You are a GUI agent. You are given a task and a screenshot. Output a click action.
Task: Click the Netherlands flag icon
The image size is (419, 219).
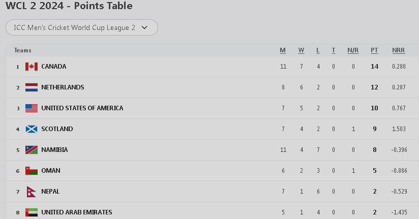[x=32, y=87]
